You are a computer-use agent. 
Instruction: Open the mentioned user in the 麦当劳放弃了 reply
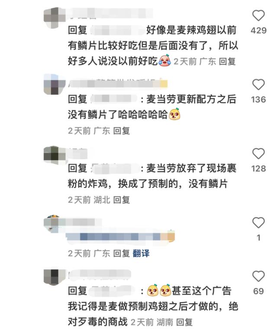coord(115,168)
